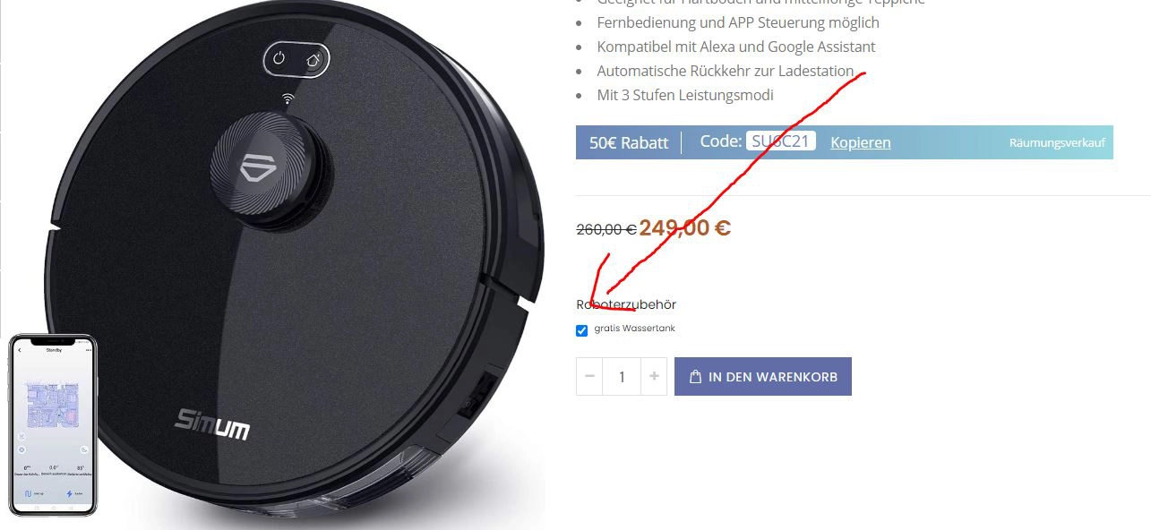Click the Räumungsverkauf banner label
This screenshot has width=1151, height=530.
(x=1057, y=142)
